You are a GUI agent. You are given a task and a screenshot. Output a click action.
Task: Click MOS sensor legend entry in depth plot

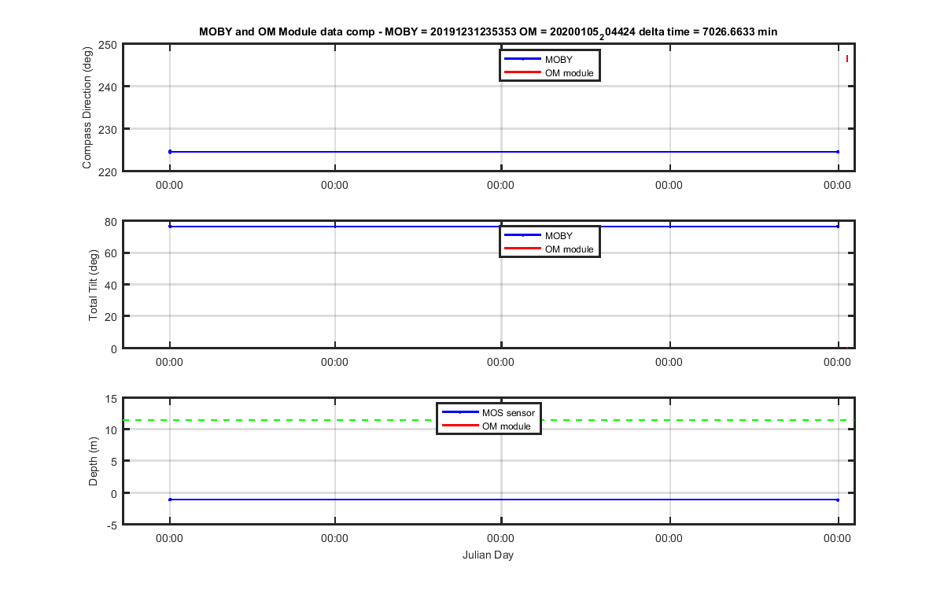[x=488, y=412]
